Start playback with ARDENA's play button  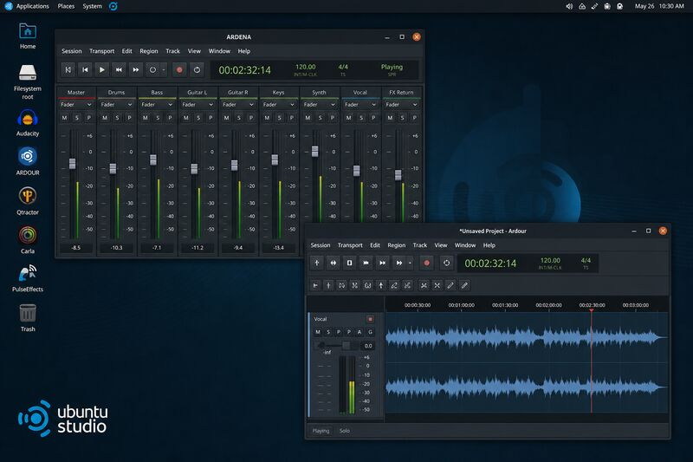(x=101, y=70)
